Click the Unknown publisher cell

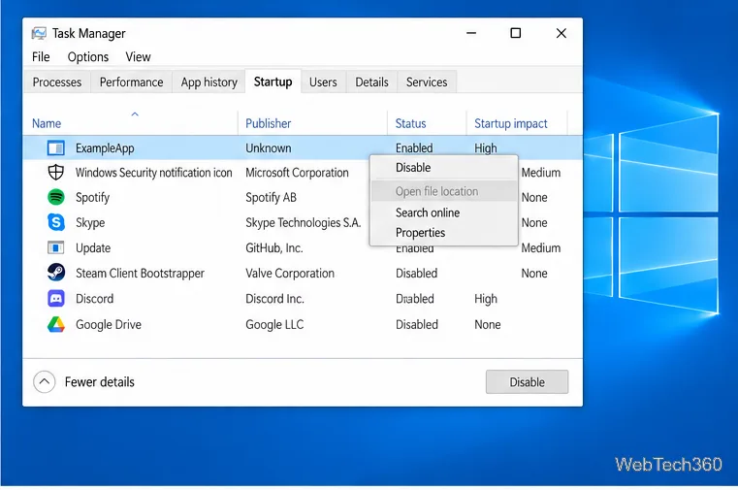pyautogui.click(x=269, y=148)
